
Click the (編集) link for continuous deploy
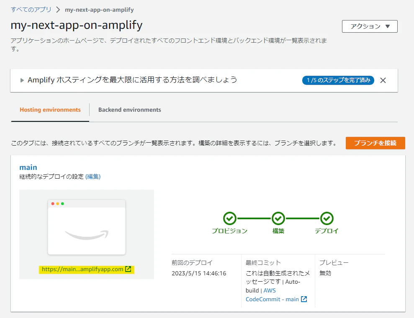pos(93,177)
